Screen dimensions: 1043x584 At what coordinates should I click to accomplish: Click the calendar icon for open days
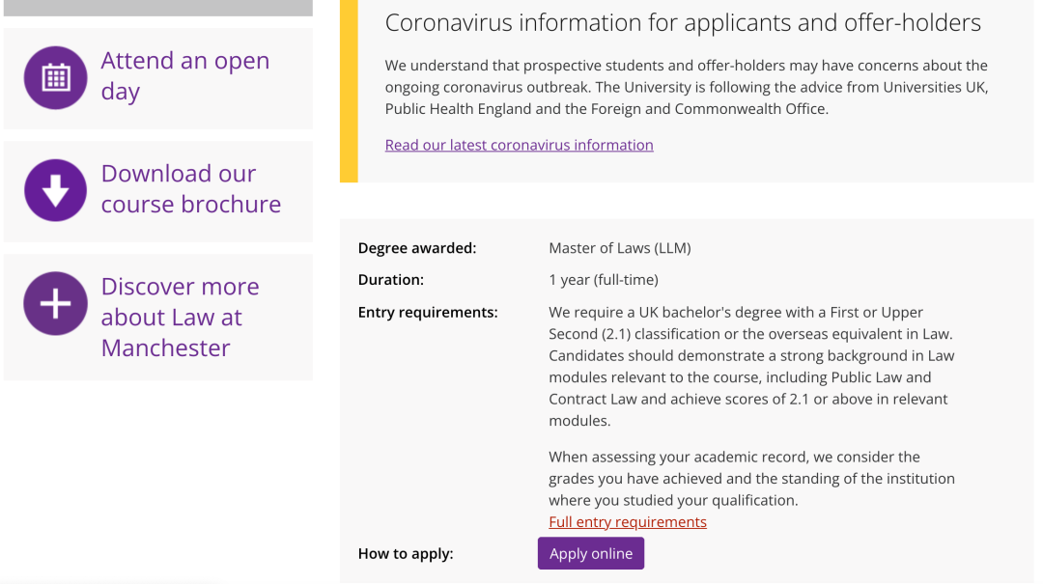point(56,78)
